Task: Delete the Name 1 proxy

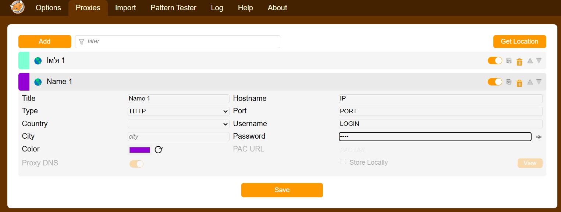Action: pos(519,83)
